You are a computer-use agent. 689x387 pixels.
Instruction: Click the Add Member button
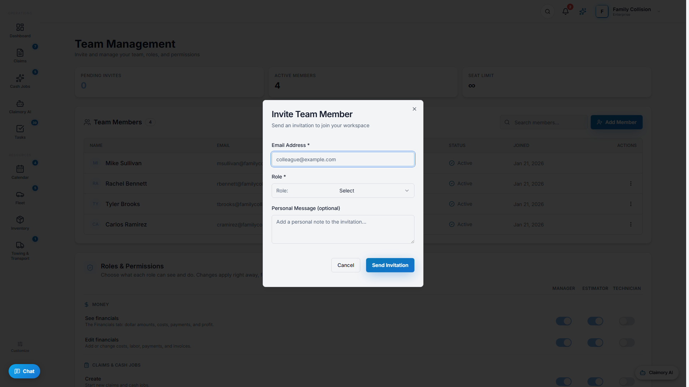point(617,122)
